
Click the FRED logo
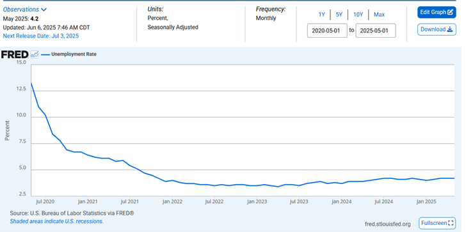point(15,54)
